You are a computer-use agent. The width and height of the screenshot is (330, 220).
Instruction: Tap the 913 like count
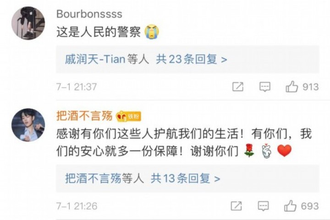click(310, 87)
